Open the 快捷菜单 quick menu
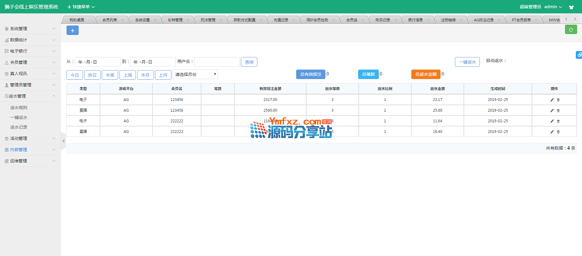Image resolution: width=582 pixels, height=256 pixels. pyautogui.click(x=81, y=7)
